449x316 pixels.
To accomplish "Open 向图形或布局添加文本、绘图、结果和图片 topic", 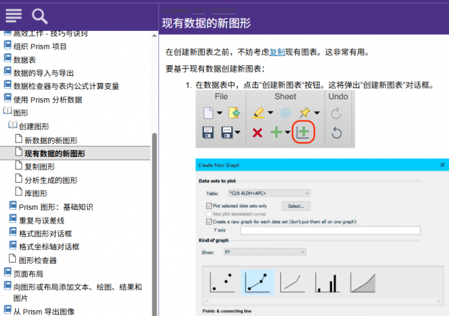I will pyautogui.click(x=77, y=292).
